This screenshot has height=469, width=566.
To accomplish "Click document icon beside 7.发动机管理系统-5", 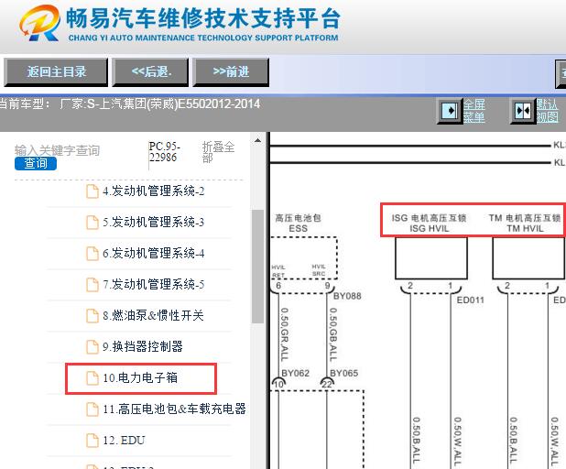I will click(x=93, y=285).
